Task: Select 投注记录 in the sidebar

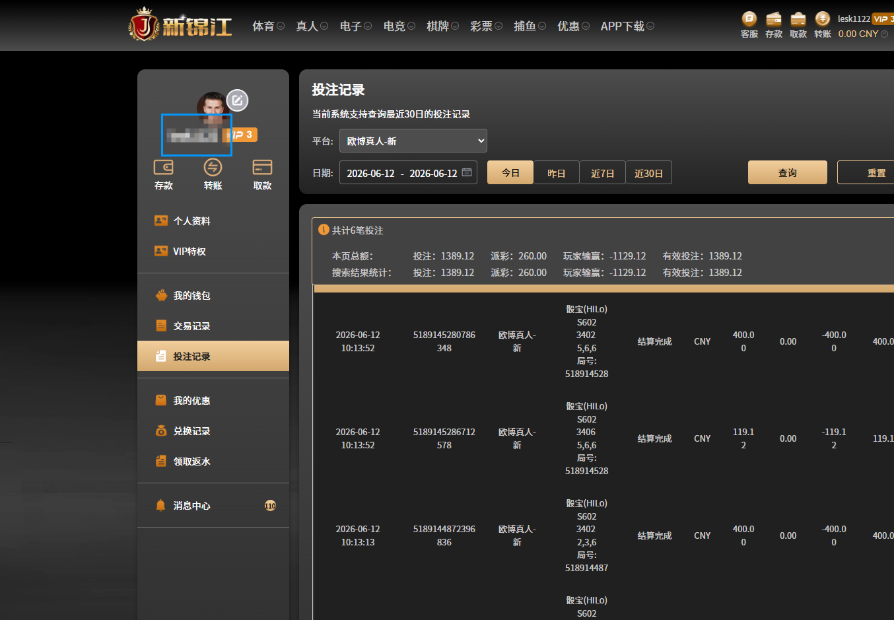Action: (213, 357)
